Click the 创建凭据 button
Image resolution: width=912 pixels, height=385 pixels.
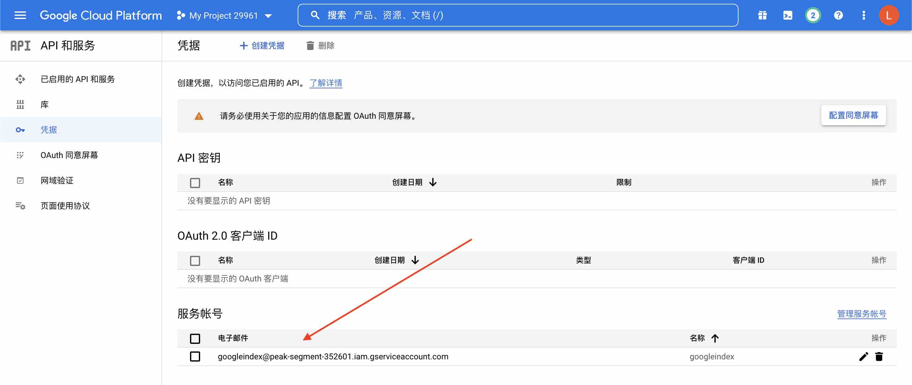click(x=262, y=46)
